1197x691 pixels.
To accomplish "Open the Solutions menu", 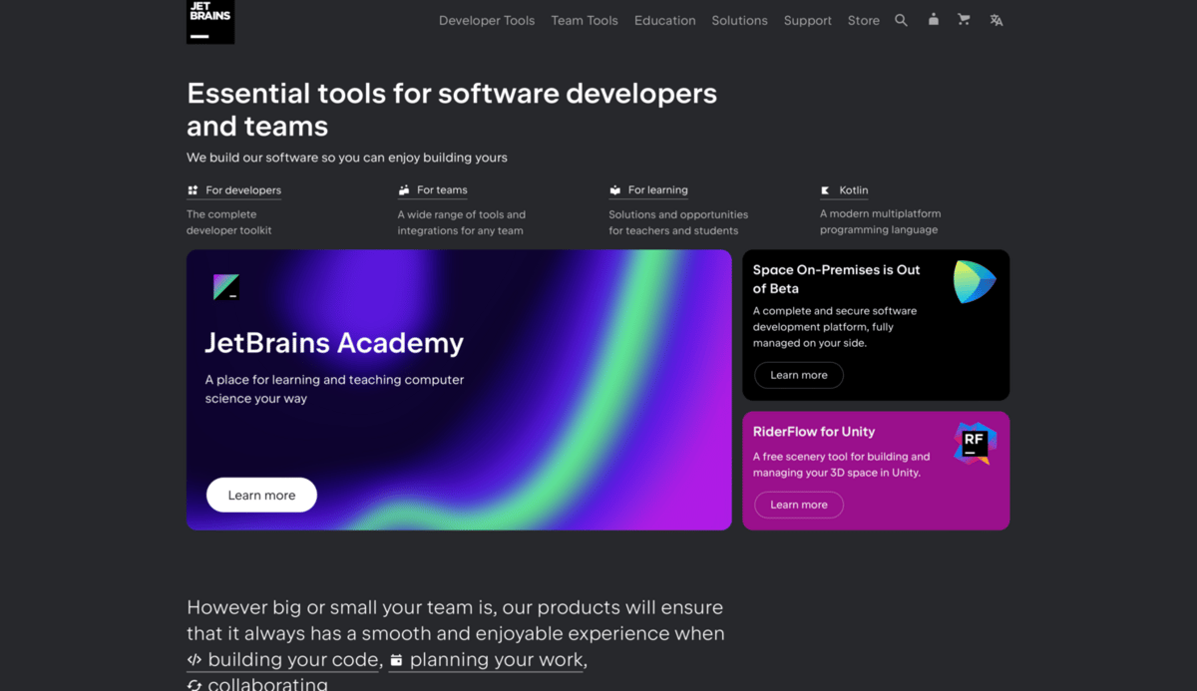I will (739, 20).
